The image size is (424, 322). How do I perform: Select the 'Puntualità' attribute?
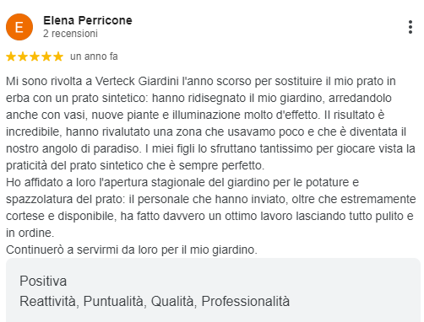coord(115,301)
